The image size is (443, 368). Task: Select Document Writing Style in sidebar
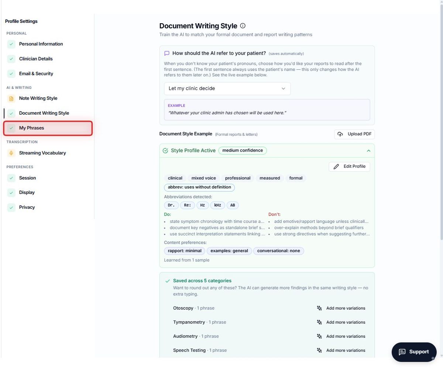(48, 113)
